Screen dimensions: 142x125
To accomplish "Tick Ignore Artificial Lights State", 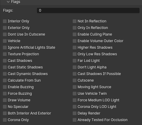I will pos(5,48).
